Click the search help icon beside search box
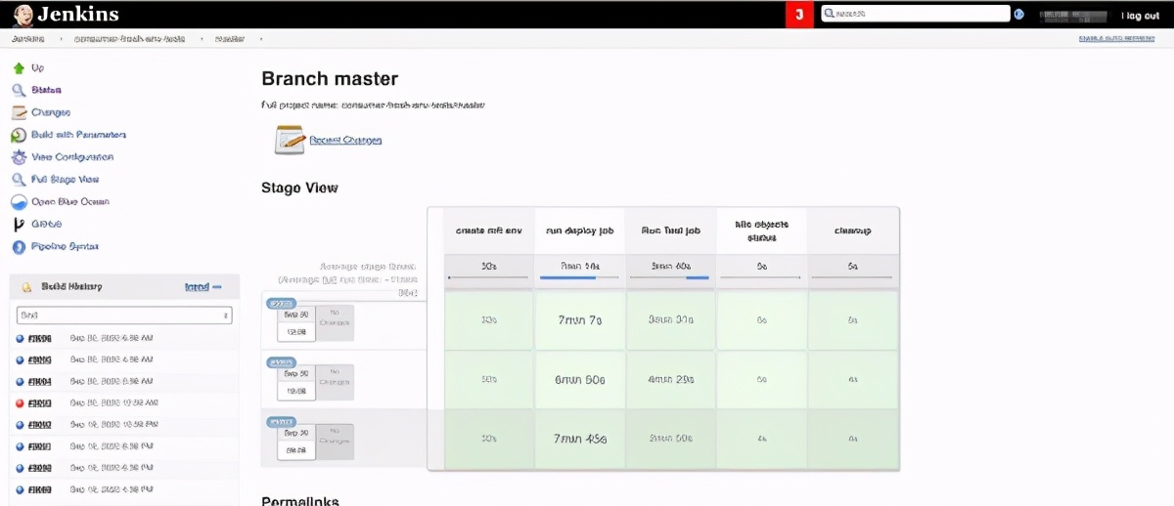Viewport: 1174px width, 506px height. tap(1019, 14)
